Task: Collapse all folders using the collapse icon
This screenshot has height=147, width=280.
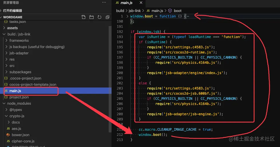Action: pos(108,17)
